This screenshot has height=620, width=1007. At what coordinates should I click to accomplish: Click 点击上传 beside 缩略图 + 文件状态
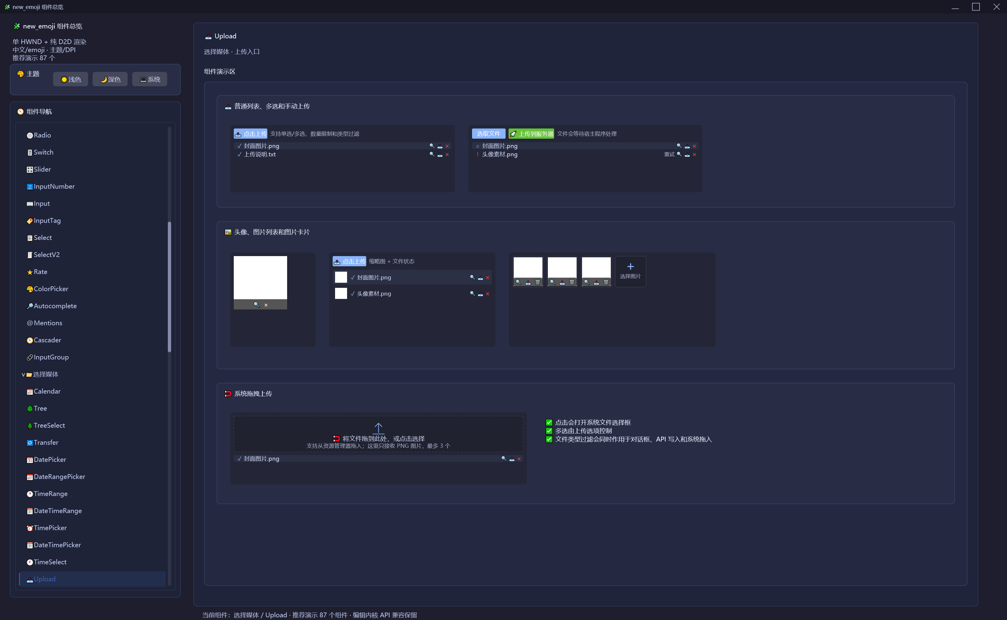(349, 261)
